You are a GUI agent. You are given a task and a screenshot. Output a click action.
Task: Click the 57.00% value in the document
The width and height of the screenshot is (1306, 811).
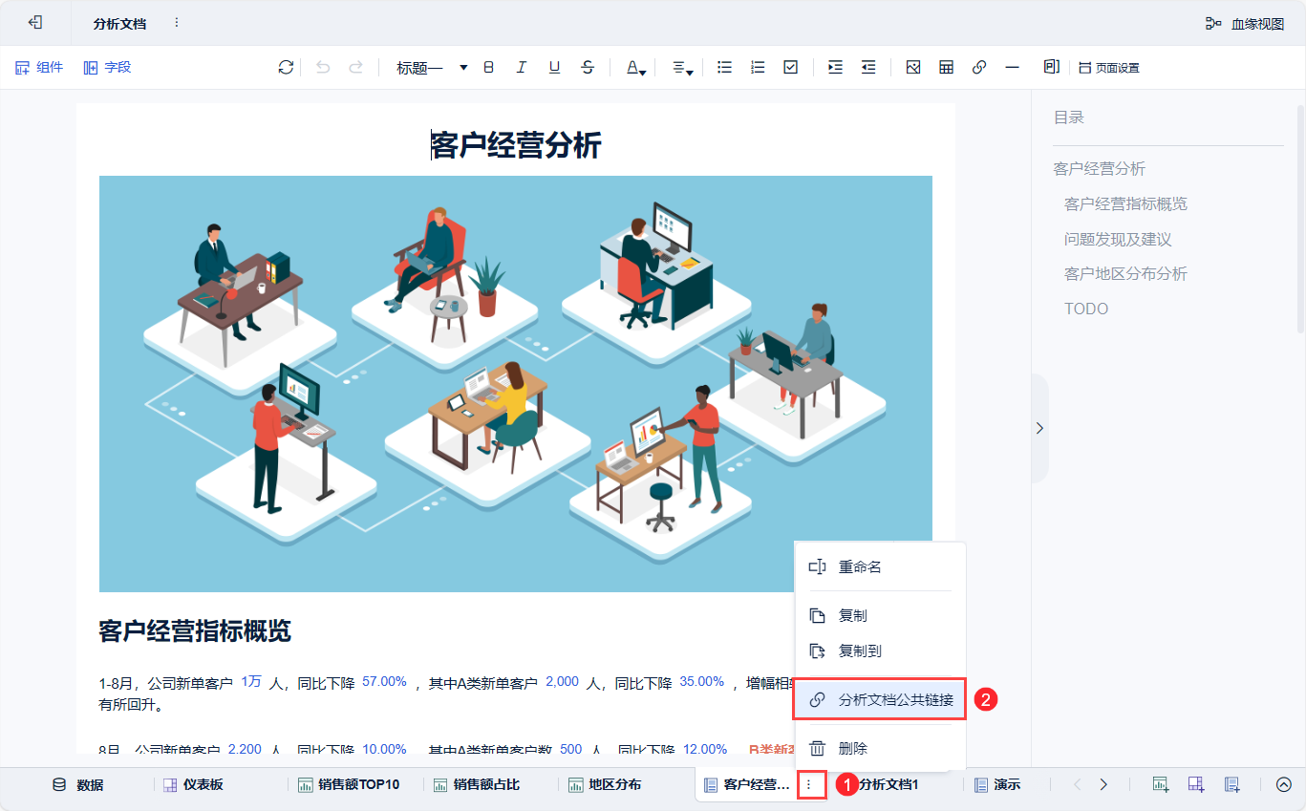[x=384, y=682]
